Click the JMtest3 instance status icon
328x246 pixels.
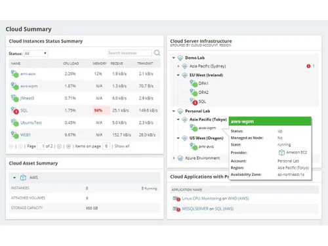(x=15, y=98)
